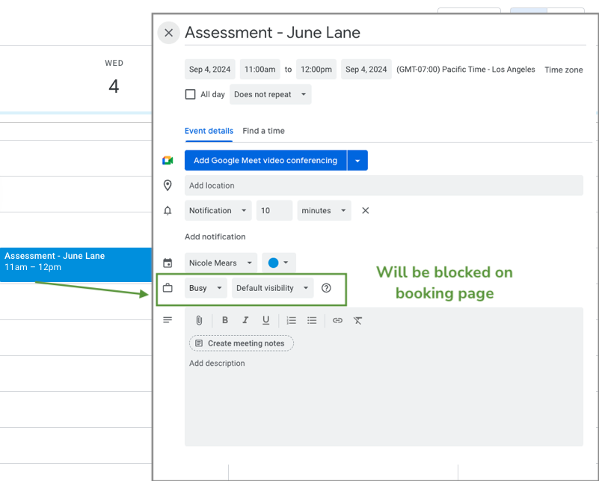
Task: Toggle bold formatting in description
Action: tap(225, 320)
